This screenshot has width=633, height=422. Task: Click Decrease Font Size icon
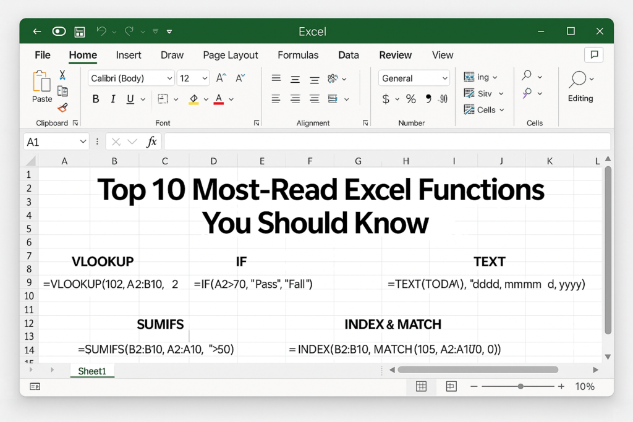(240, 78)
